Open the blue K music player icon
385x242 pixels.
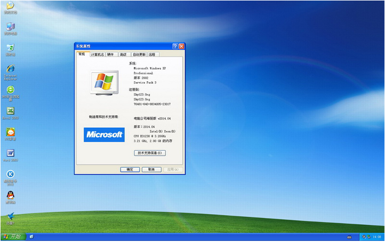10,174
